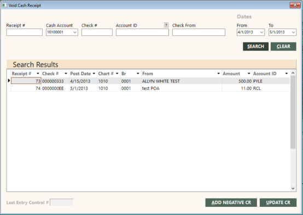This screenshot has height=215, width=303.
Task: Close the Void Cash Receipt window
Action: (295, 5)
